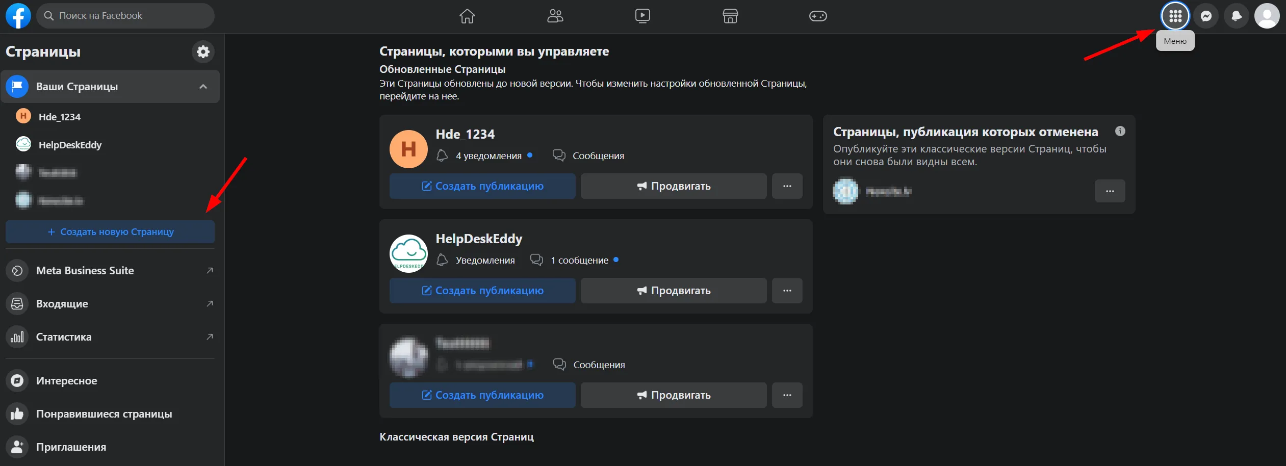Open Понравившиеся страницы
1286x466 pixels.
[x=110, y=414]
